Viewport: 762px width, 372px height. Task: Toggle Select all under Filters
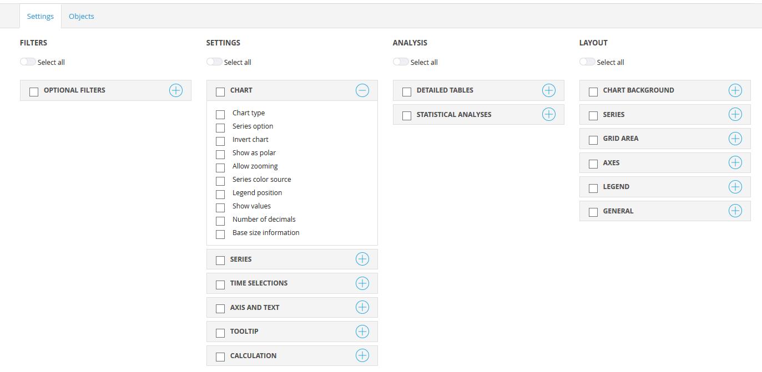(x=28, y=62)
